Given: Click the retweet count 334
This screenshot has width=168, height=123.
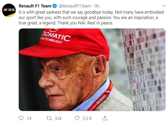Looking at the screenshot, I should tap(58, 118).
